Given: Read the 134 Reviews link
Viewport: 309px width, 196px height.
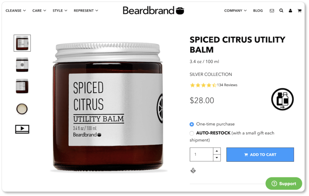Looking at the screenshot, I should click(x=227, y=85).
